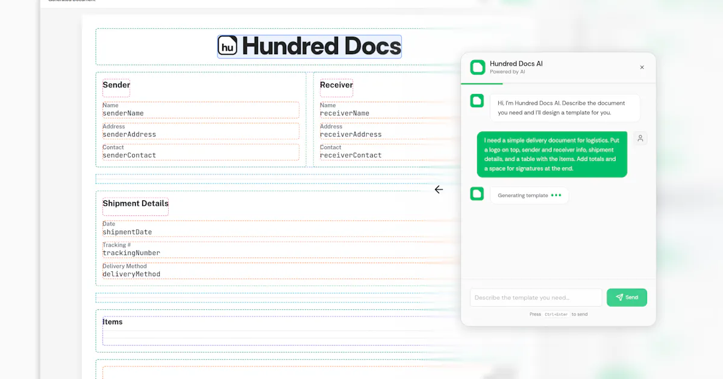Click the senderName field
The width and height of the screenshot is (723, 379).
(x=201, y=110)
